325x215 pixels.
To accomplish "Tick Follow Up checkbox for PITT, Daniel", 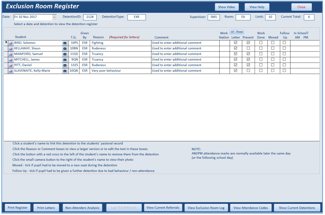I will coord(284,65).
